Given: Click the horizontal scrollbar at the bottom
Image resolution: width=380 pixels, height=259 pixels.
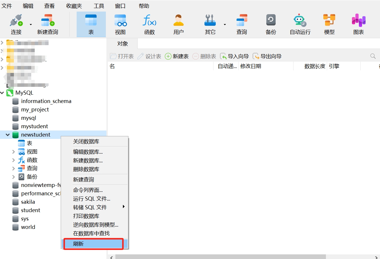Looking at the screenshot, I should tap(220, 257).
